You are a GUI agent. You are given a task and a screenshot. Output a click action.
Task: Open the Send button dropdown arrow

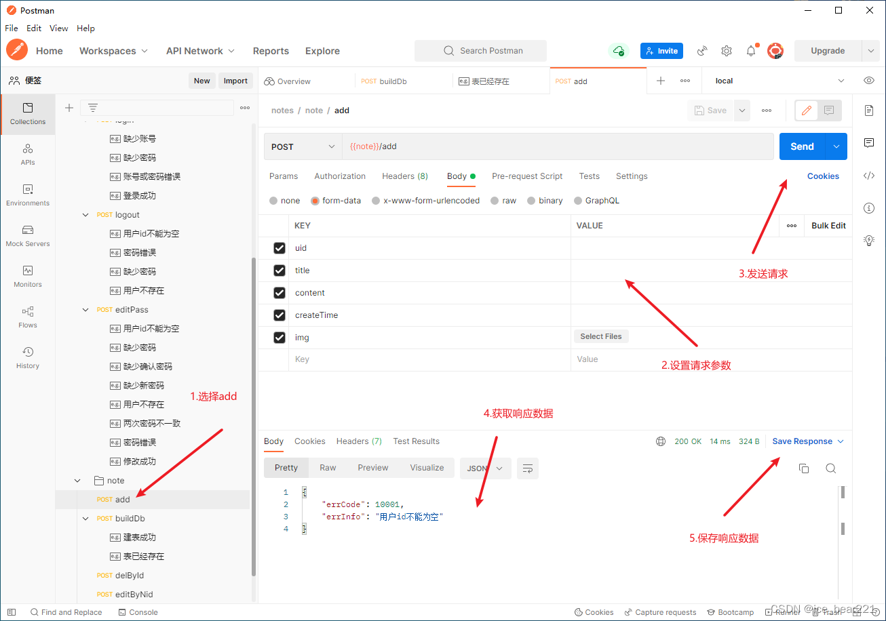pos(836,146)
